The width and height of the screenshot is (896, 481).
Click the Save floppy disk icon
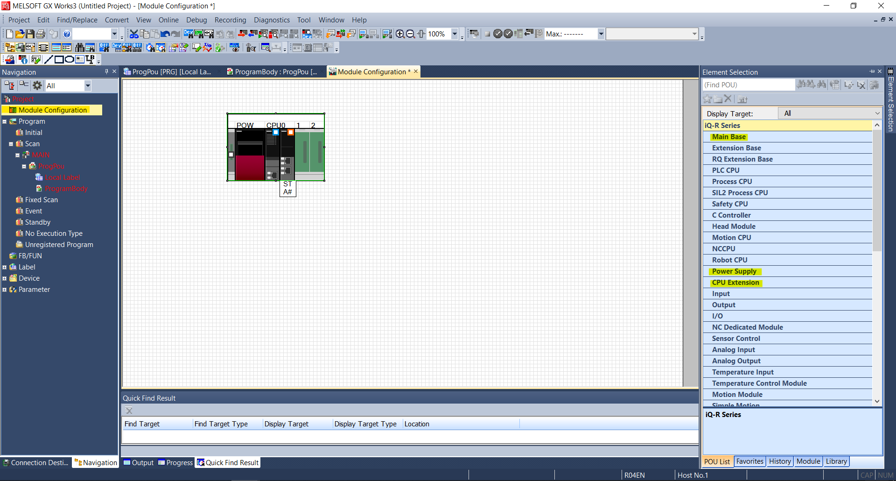30,34
